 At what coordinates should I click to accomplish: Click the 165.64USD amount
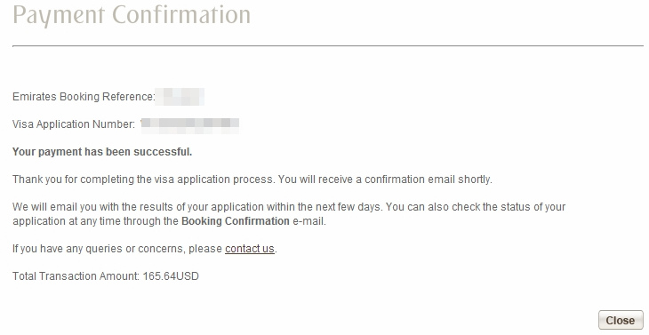(171, 275)
